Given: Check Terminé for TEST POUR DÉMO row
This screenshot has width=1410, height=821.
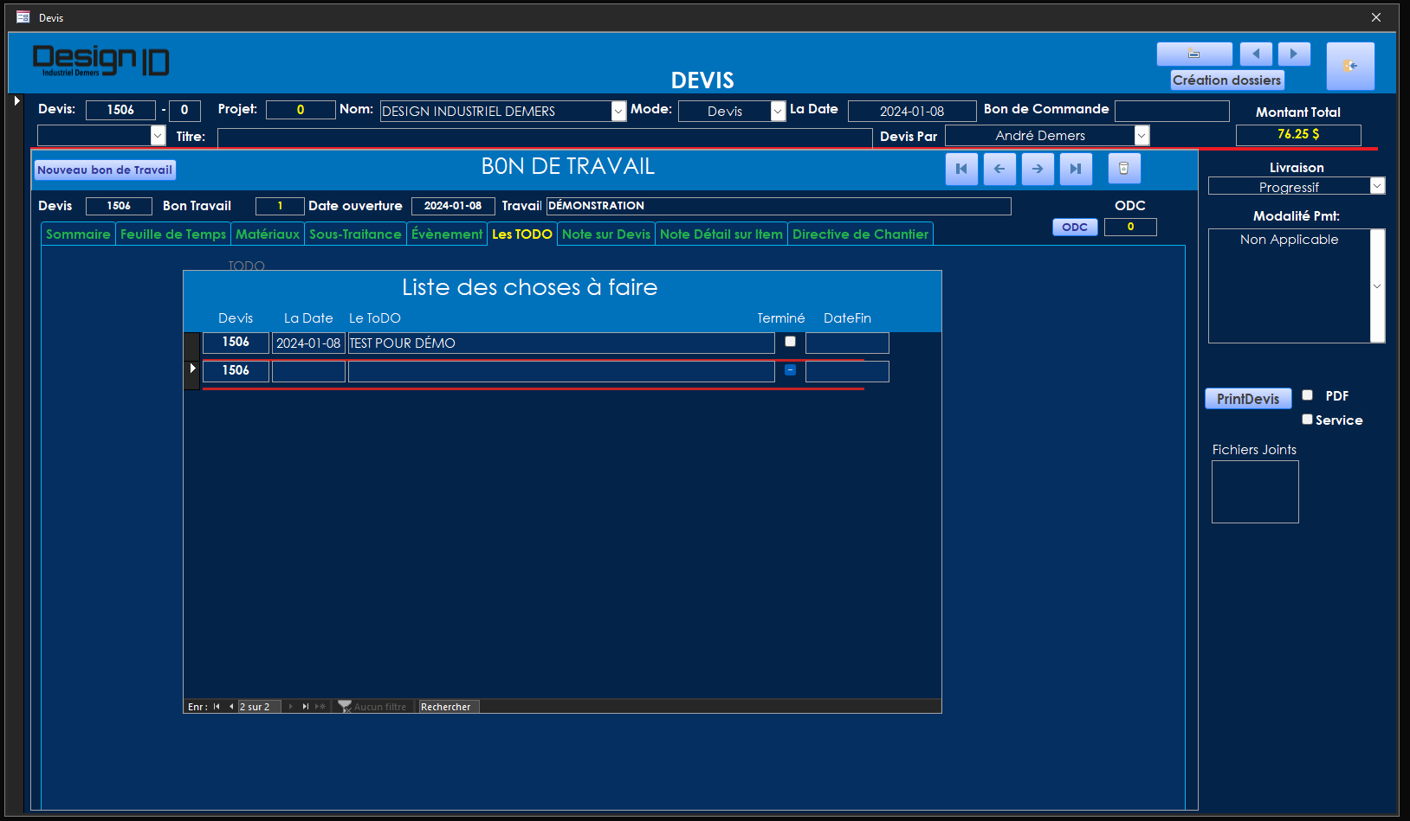Looking at the screenshot, I should tap(790, 342).
